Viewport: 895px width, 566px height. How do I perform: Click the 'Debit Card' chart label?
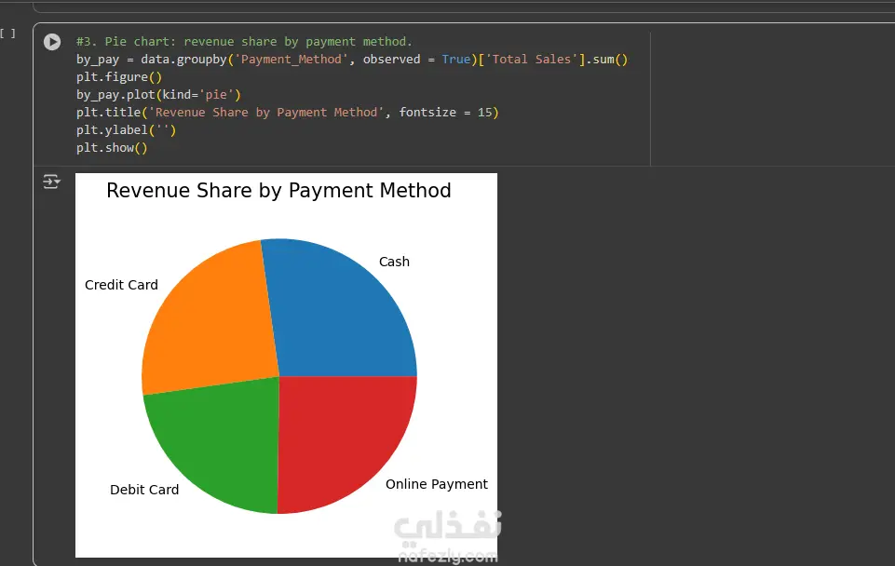point(144,490)
